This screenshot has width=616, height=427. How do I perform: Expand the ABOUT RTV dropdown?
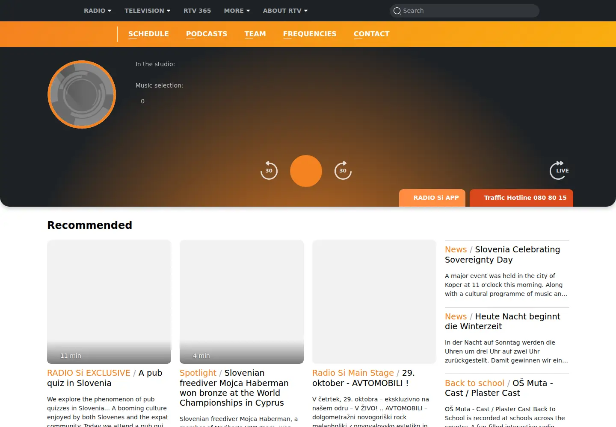tap(285, 11)
